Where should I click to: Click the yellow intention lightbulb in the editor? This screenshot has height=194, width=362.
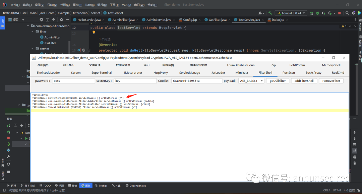[x=94, y=33]
